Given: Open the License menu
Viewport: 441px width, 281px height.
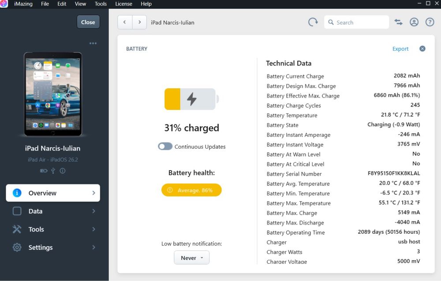Looking at the screenshot, I should pos(123,4).
